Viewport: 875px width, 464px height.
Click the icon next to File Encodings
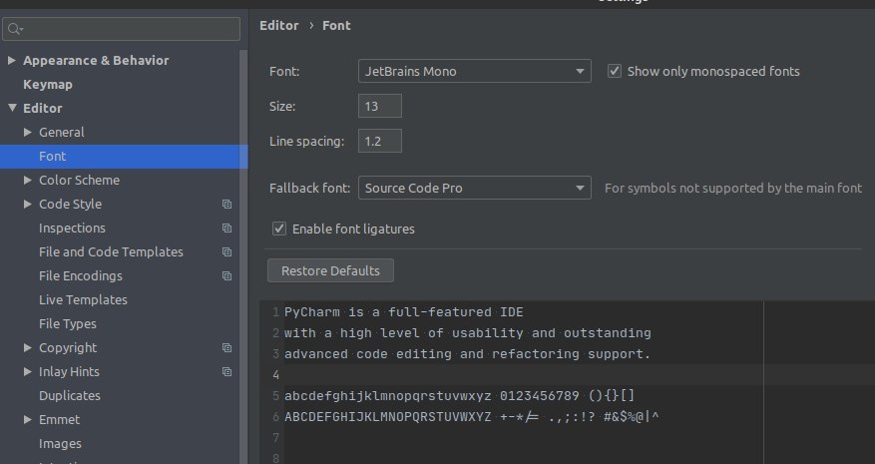click(226, 276)
